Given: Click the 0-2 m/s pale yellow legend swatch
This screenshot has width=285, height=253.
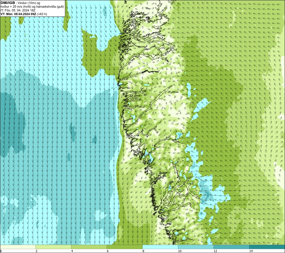Looking at the screenshot, I should 18,247.
